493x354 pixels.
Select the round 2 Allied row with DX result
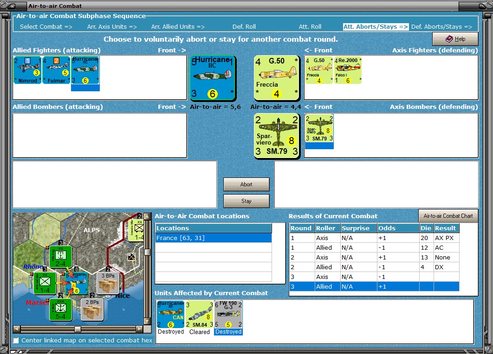(x=374, y=267)
